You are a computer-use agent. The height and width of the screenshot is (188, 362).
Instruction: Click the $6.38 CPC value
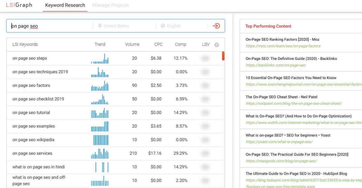pos(156,58)
